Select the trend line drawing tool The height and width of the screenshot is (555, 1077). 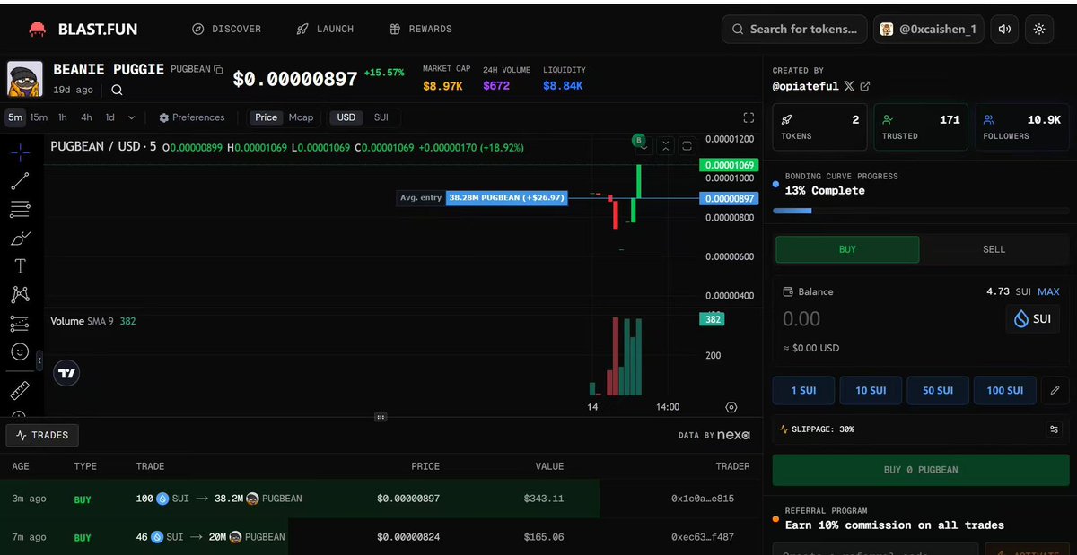[x=20, y=181]
